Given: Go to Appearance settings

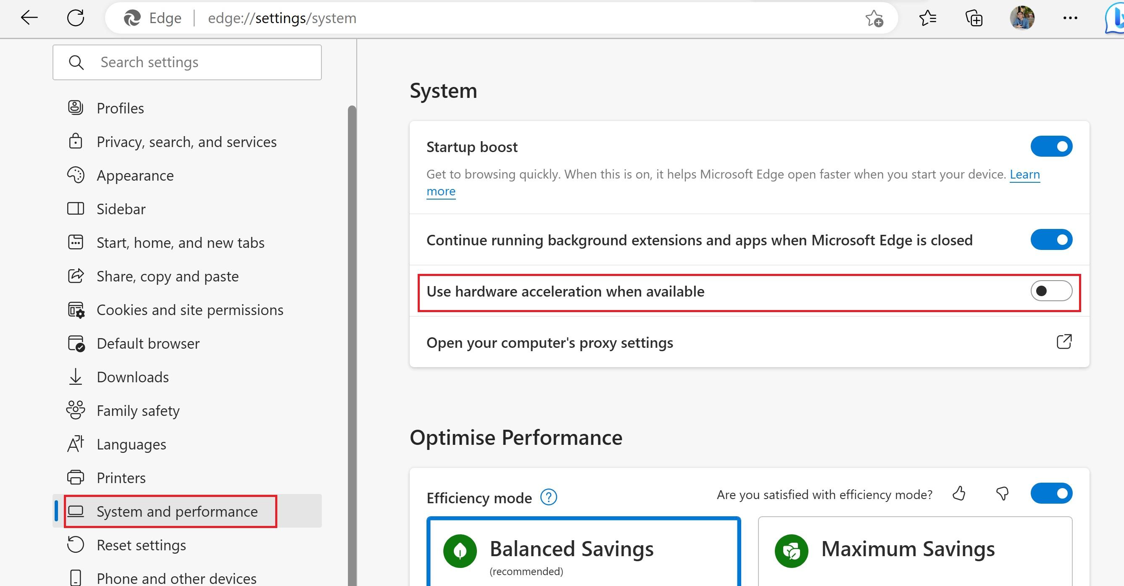Looking at the screenshot, I should (187, 175).
